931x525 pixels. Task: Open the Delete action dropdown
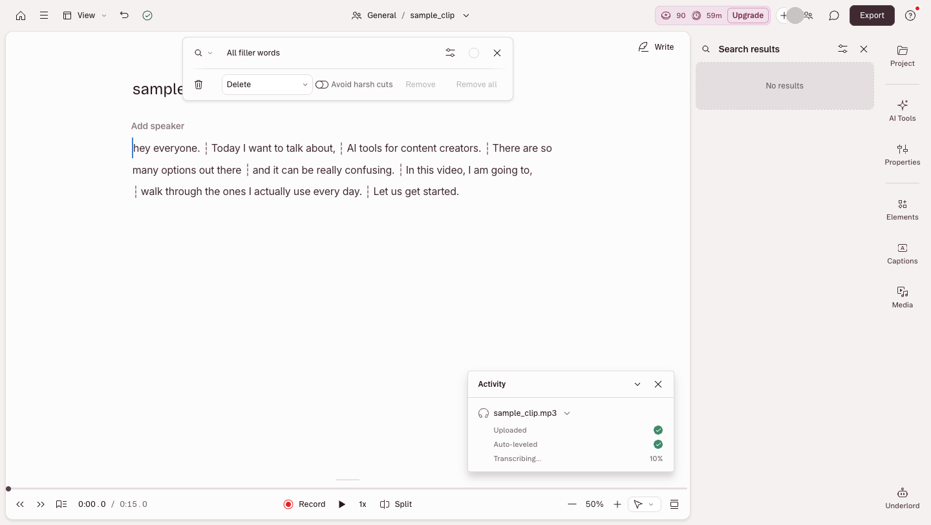(x=267, y=85)
